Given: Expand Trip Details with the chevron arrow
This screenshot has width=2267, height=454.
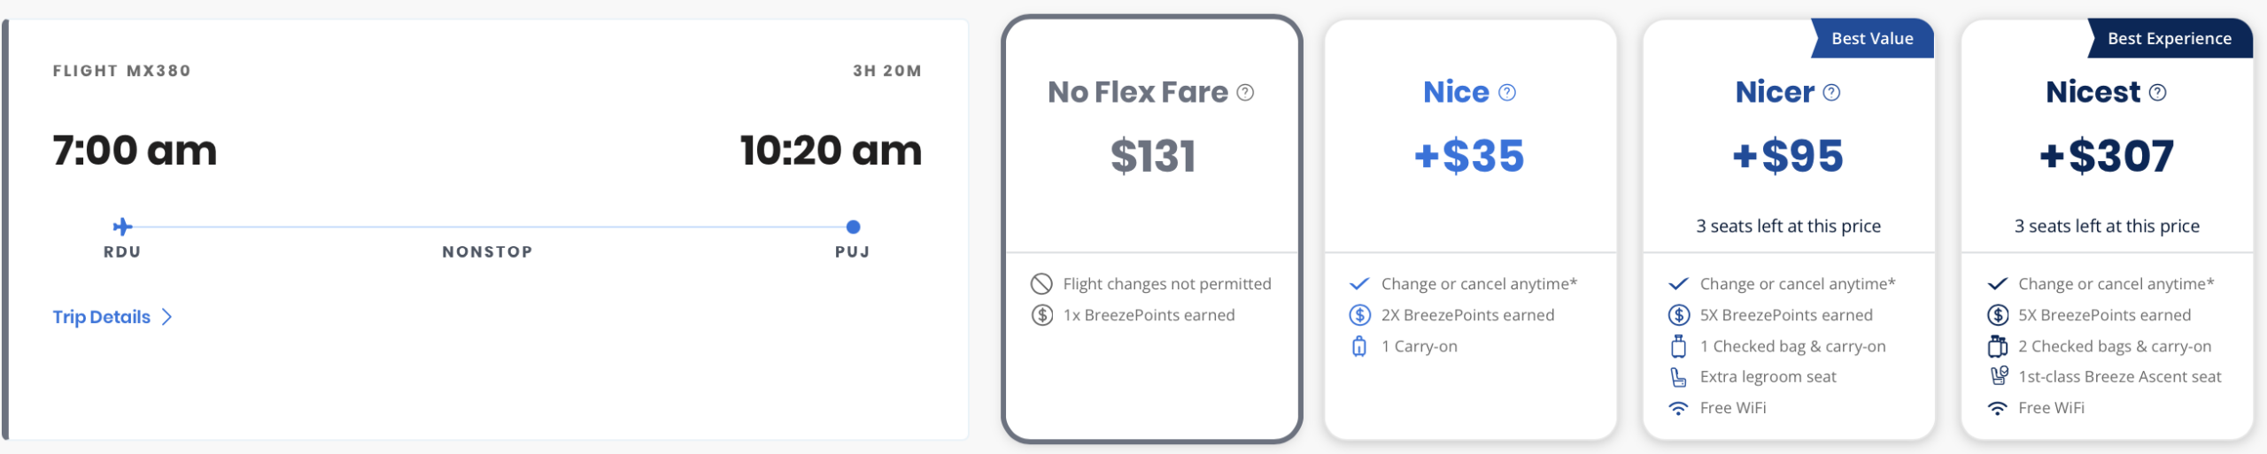Looking at the screenshot, I should click(167, 317).
